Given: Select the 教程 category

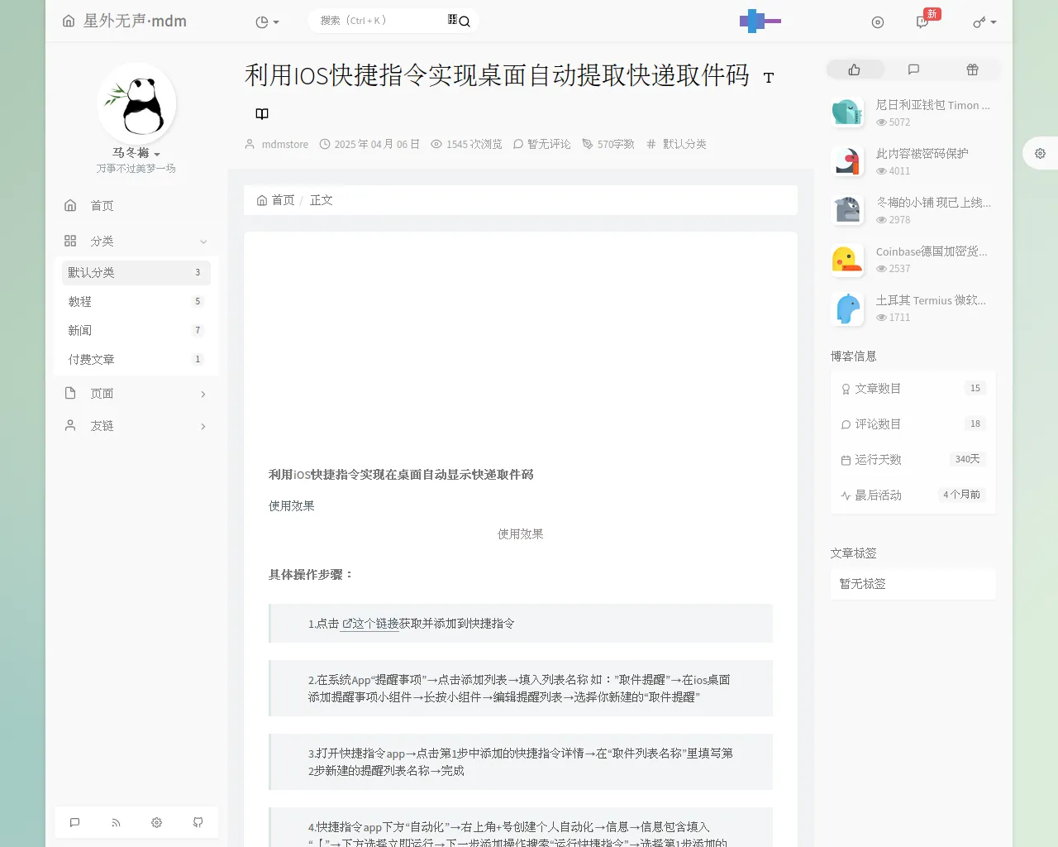Looking at the screenshot, I should coord(136,301).
